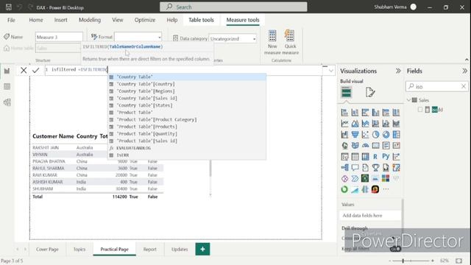This screenshot has width=471, height=265.
Task: Select the scatter chart visual
Action: 365,135
